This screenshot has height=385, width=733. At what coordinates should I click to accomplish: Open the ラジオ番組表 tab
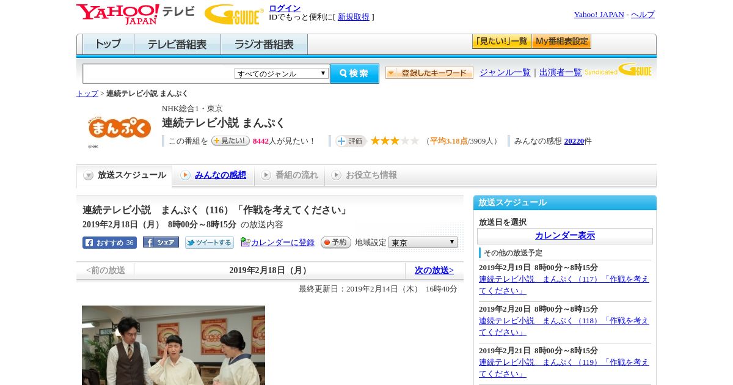[264, 45]
